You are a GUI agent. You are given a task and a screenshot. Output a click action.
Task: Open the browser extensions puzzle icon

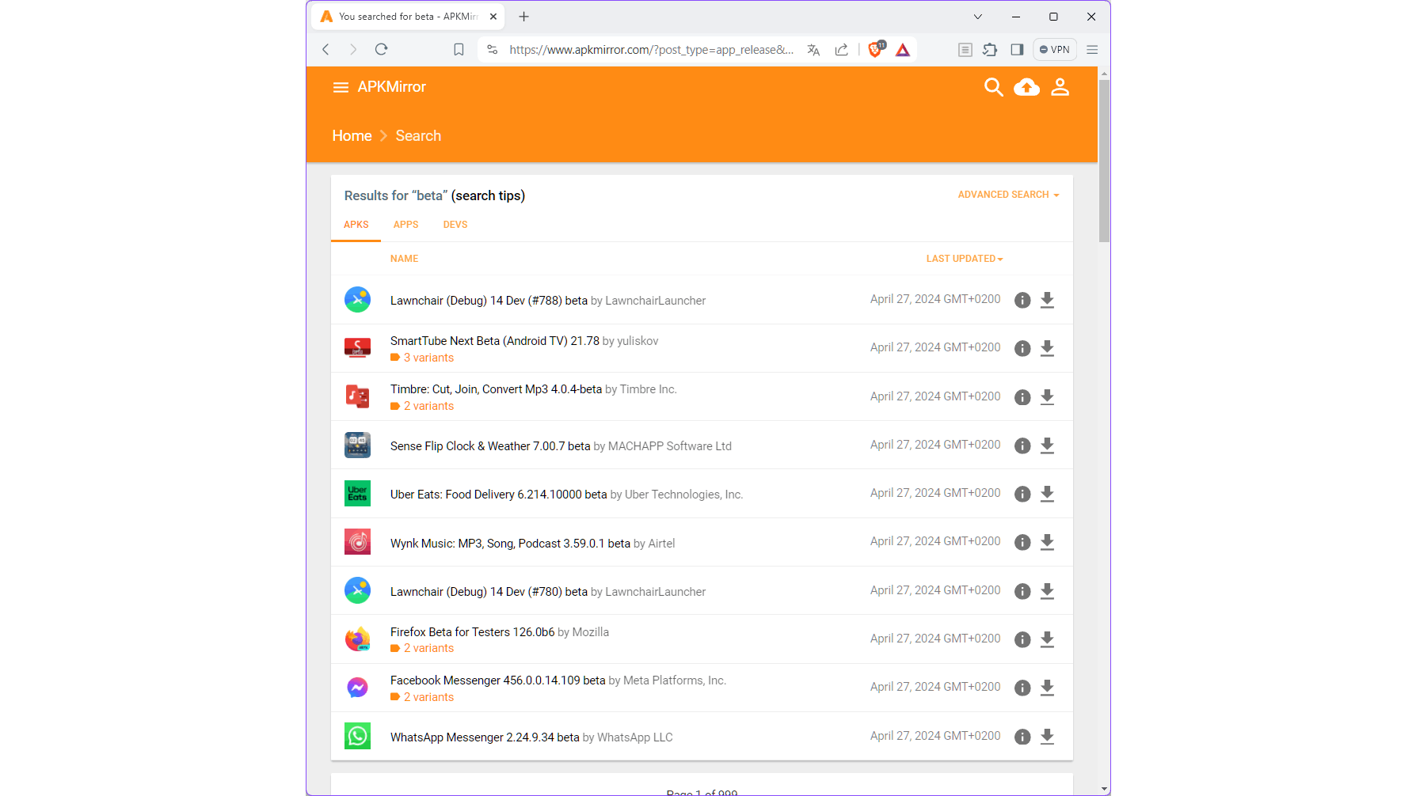coord(990,50)
